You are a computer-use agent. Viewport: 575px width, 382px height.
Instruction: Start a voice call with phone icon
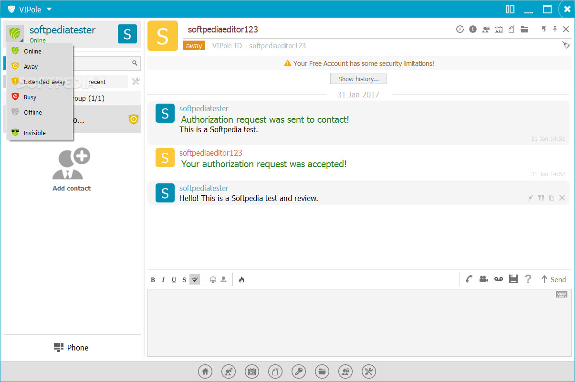[x=470, y=279]
